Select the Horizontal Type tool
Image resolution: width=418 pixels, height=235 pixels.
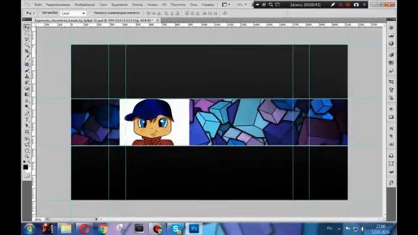tap(27, 119)
